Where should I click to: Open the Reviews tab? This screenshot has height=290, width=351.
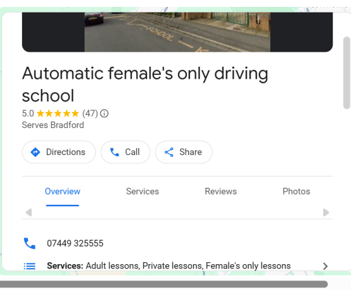221,192
